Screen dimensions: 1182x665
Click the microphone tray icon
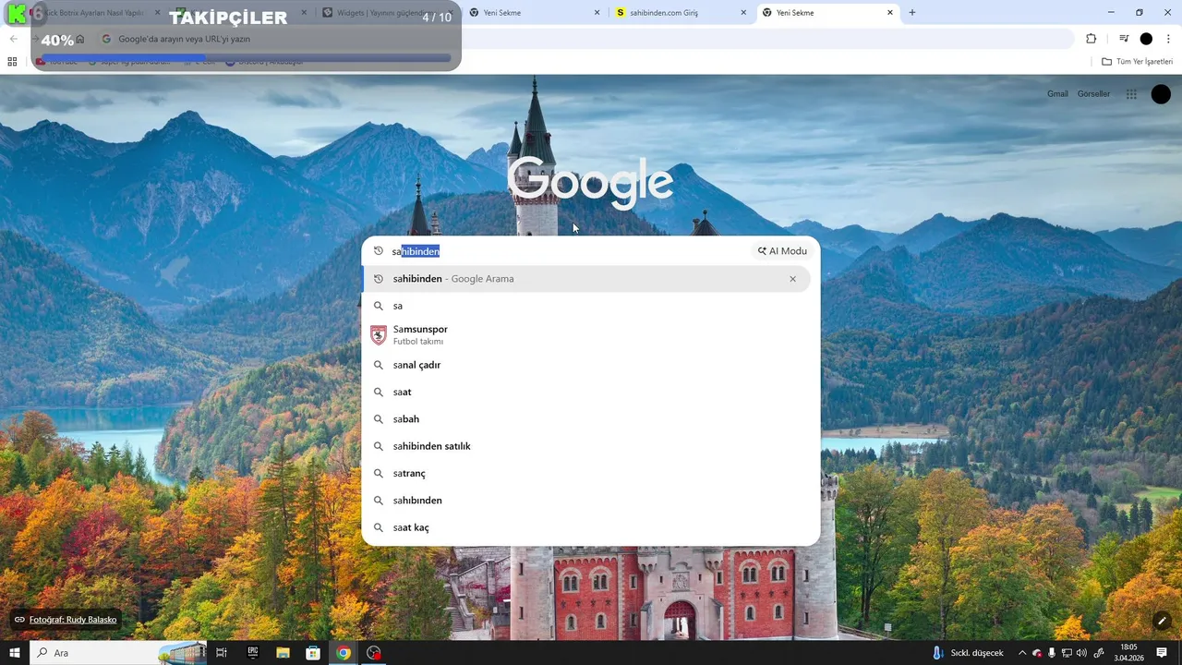coord(1052,653)
